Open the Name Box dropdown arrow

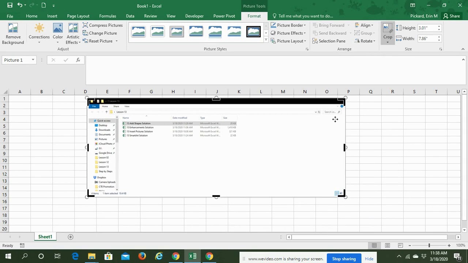pyautogui.click(x=33, y=60)
